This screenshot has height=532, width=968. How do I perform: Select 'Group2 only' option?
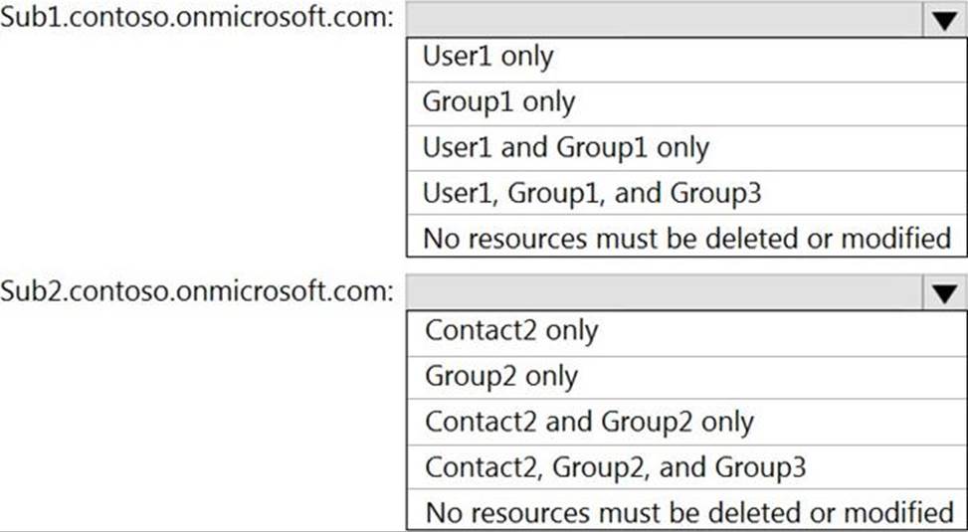tap(686, 378)
